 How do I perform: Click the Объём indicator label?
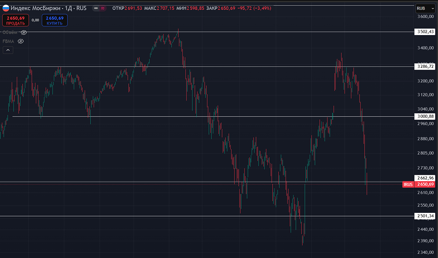point(10,32)
